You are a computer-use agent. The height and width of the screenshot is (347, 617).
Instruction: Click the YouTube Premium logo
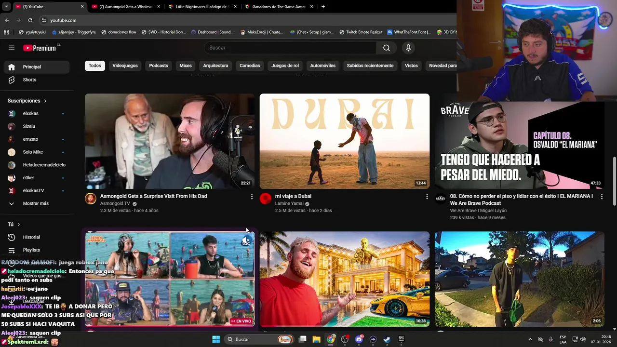[x=40, y=48]
